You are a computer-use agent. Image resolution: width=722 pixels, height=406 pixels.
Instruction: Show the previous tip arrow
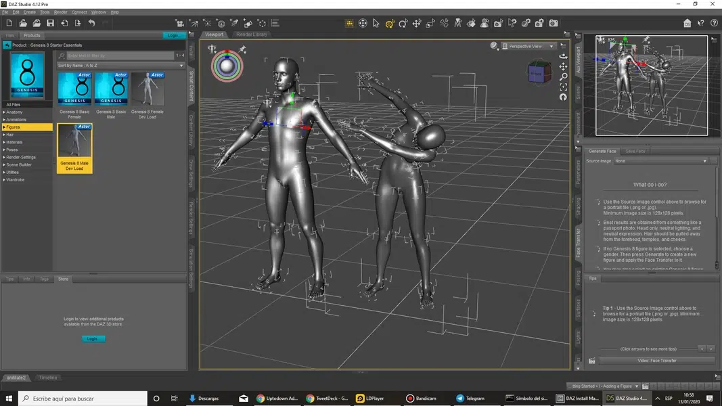[702, 349]
